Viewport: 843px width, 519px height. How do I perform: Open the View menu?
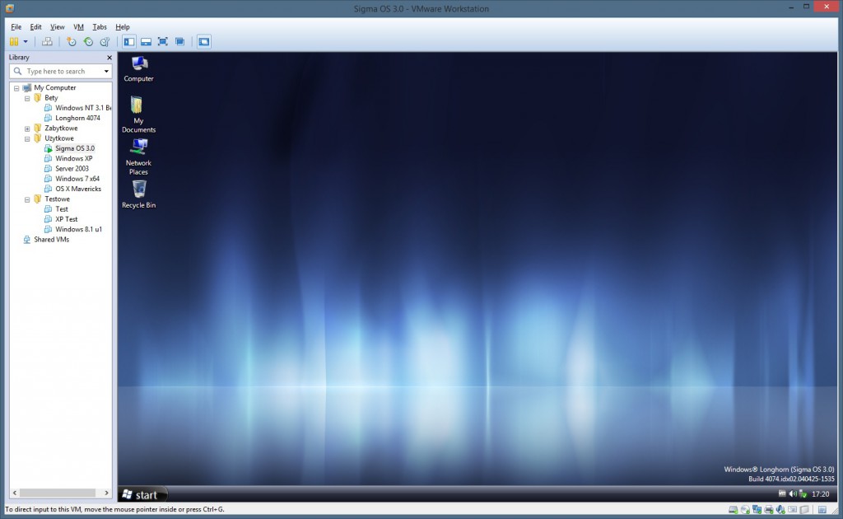(57, 27)
